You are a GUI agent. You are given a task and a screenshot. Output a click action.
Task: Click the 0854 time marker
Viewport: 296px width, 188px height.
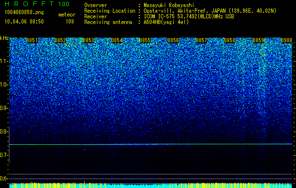coord(117,40)
